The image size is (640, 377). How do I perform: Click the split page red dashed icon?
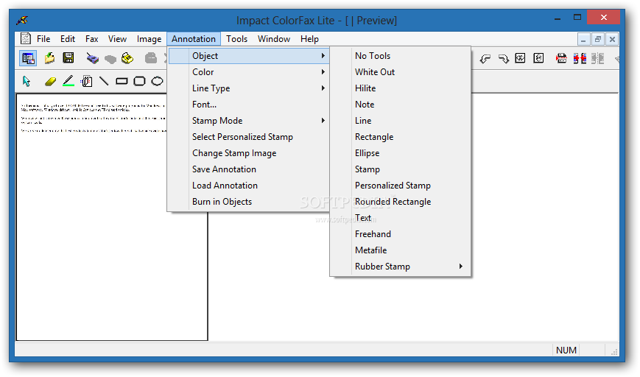(x=561, y=58)
